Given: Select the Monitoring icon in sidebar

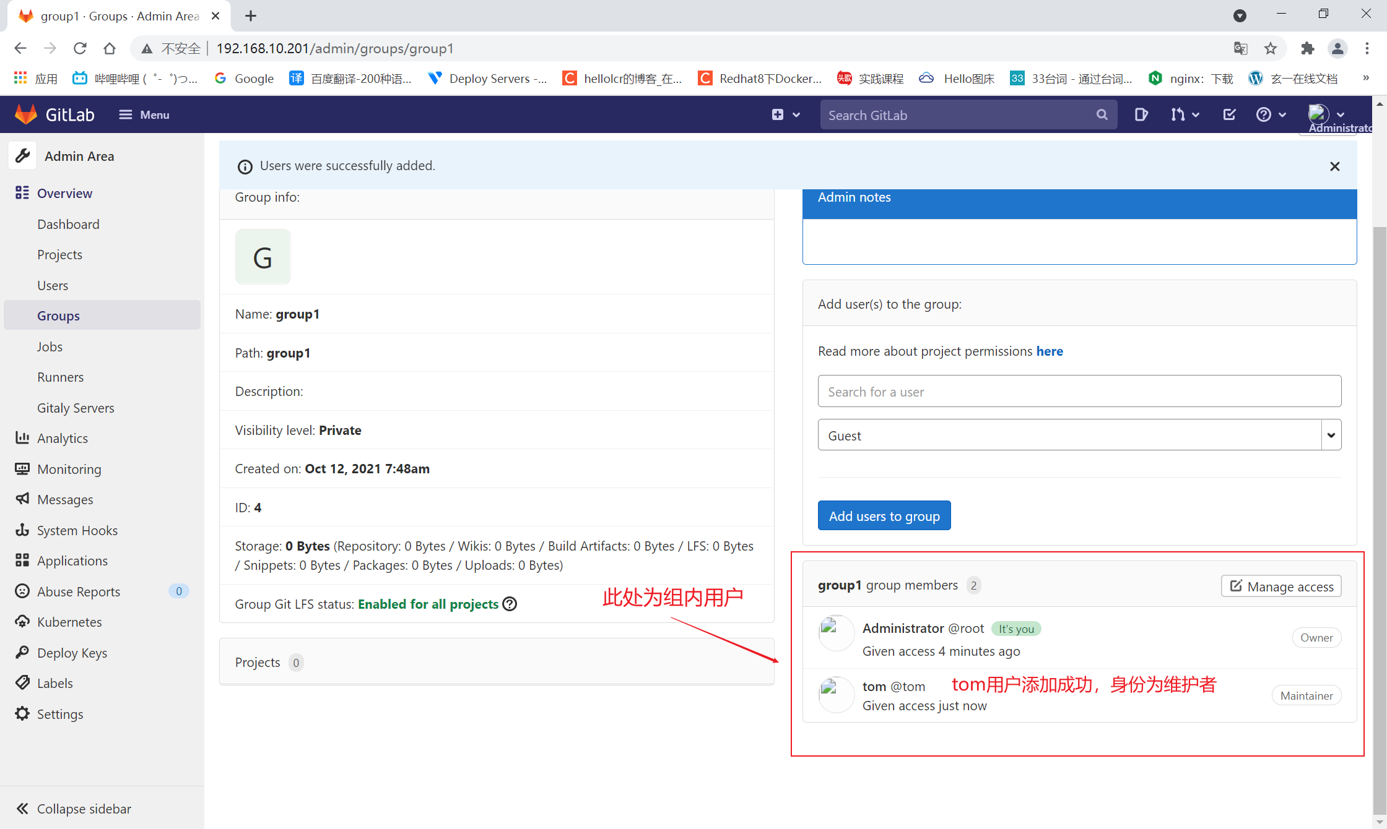Looking at the screenshot, I should [x=22, y=468].
